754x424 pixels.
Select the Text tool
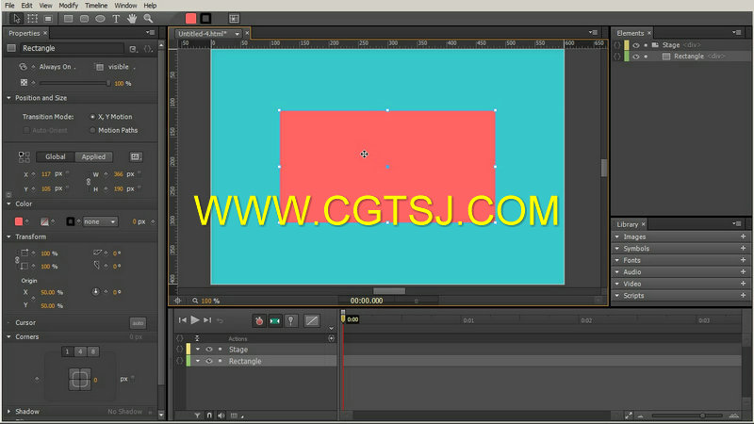click(x=116, y=19)
